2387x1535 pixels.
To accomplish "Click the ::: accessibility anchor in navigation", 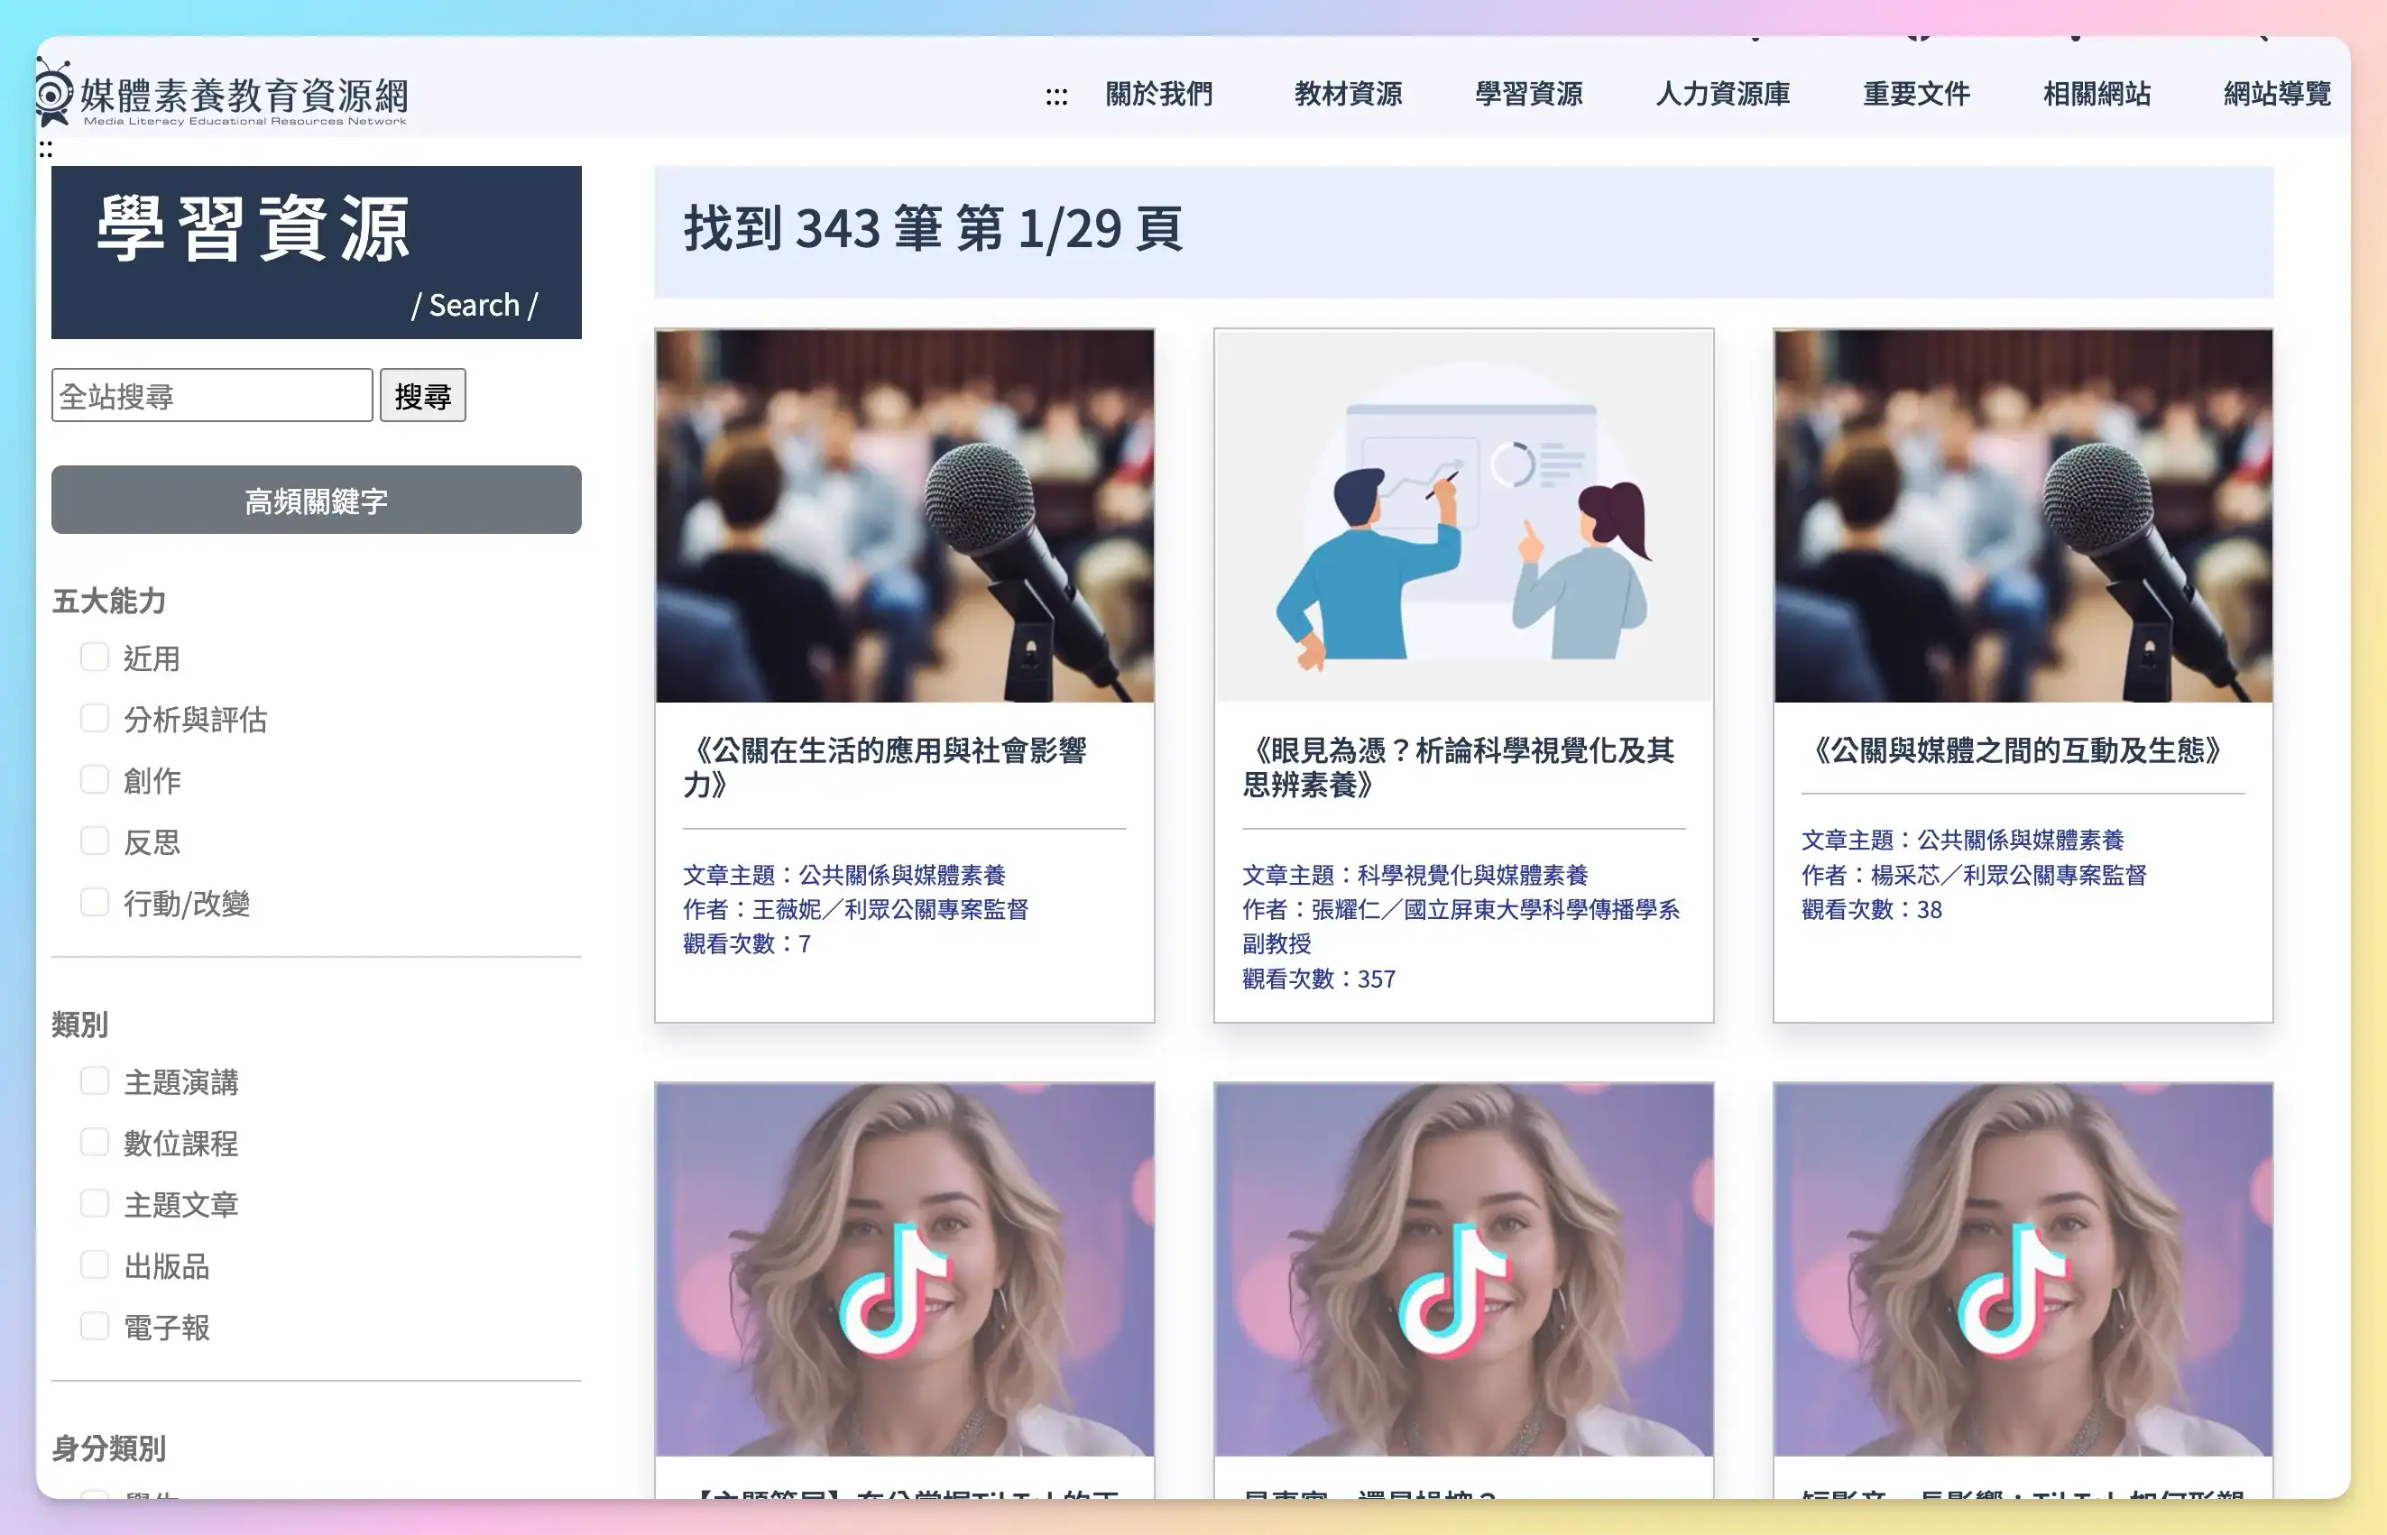I will (1055, 96).
